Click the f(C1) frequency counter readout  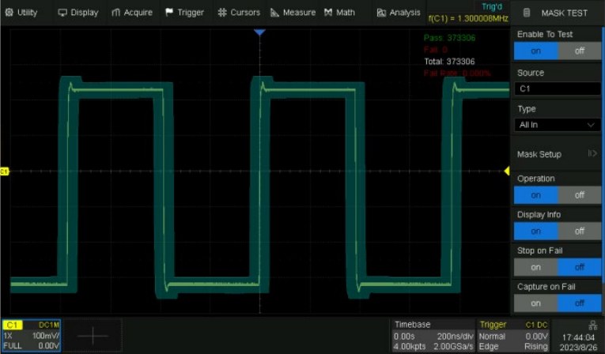click(468, 18)
